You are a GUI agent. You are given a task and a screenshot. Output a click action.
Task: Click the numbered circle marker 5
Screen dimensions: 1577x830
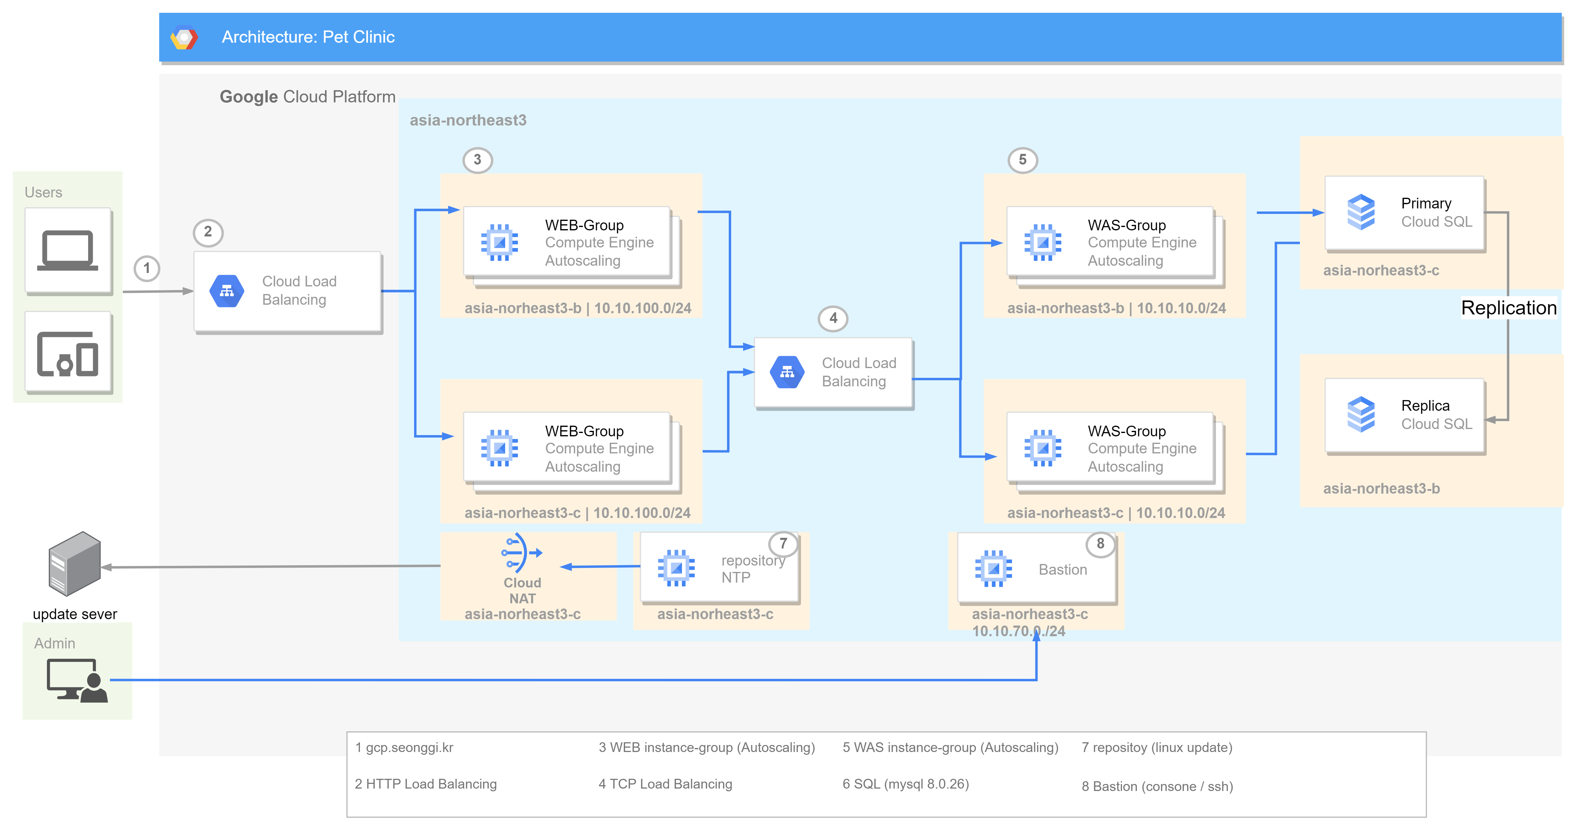(1022, 160)
